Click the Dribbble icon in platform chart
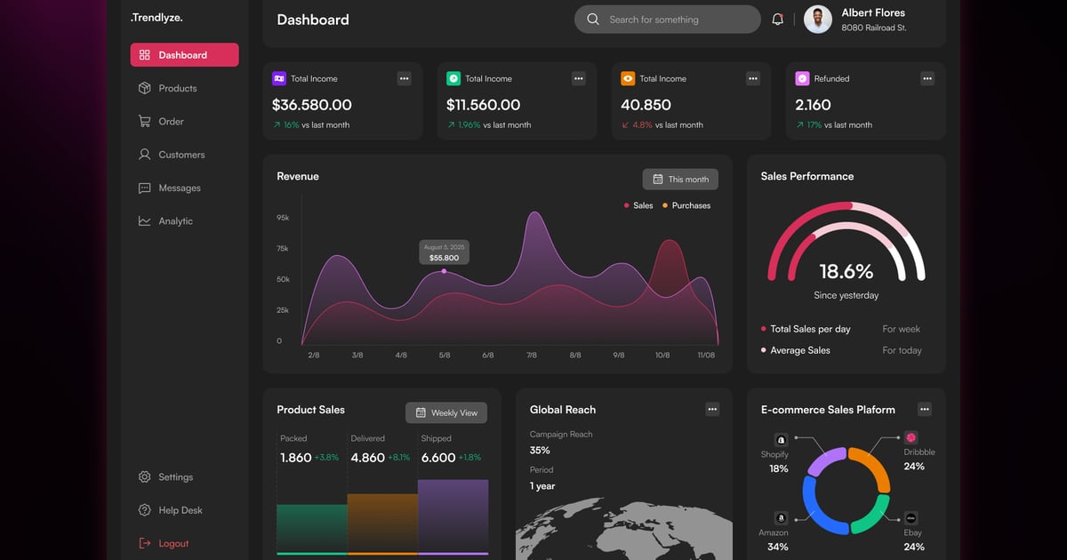Screen dimensions: 1067x560 pos(911,437)
